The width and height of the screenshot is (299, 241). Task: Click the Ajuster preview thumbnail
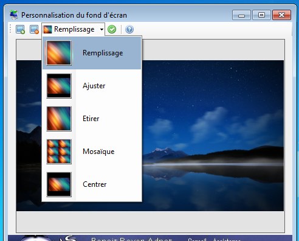click(59, 86)
